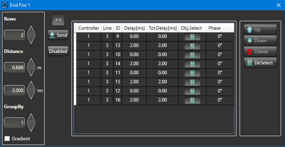Click the 2.000 ms delay field
Viewport: 285px width, 147px height.
[14, 90]
